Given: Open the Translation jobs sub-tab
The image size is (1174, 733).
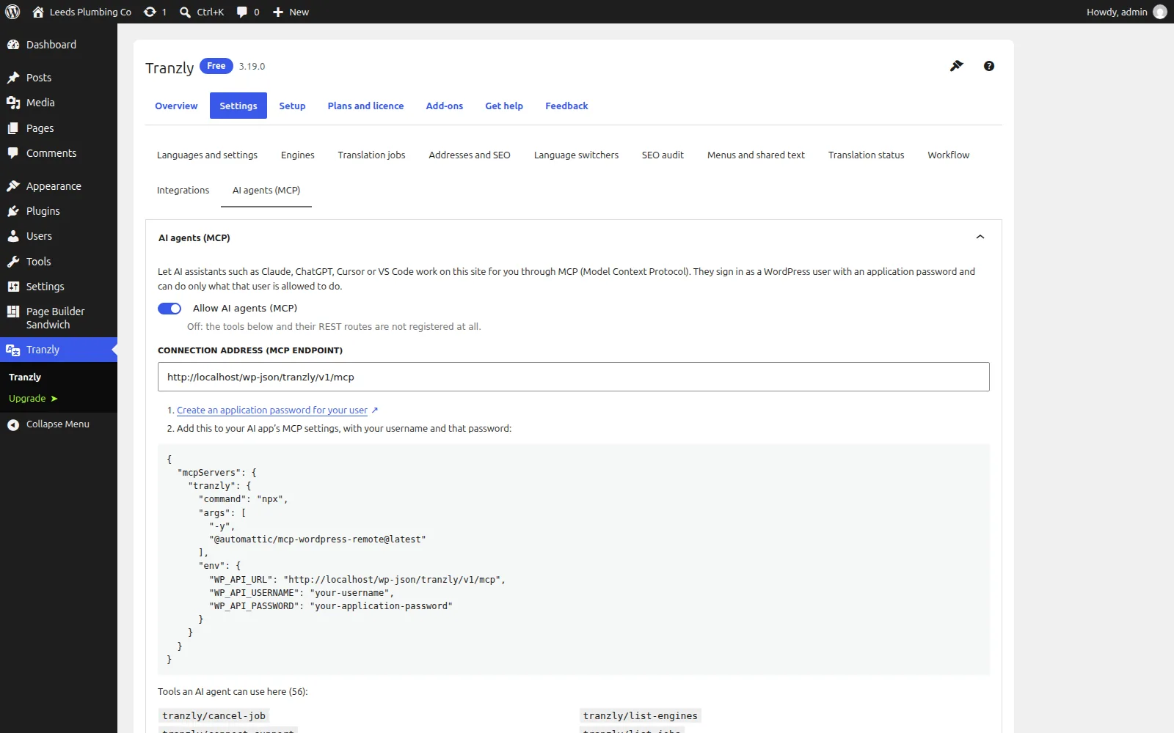Looking at the screenshot, I should click(x=371, y=155).
